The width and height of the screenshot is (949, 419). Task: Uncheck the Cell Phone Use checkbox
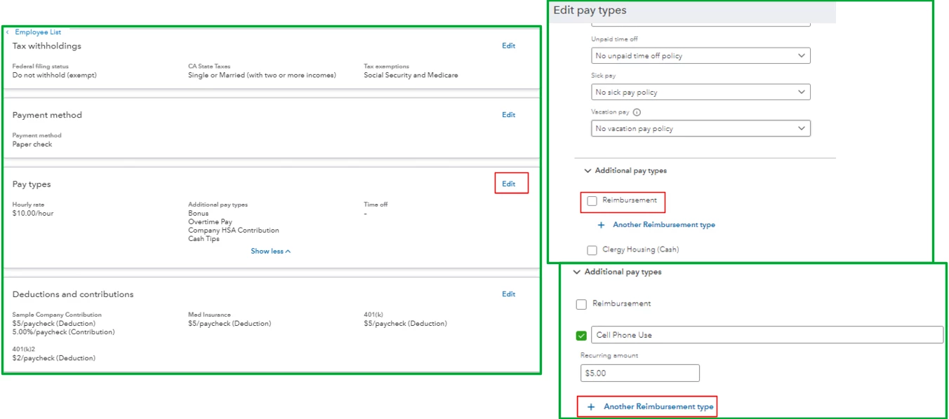581,336
